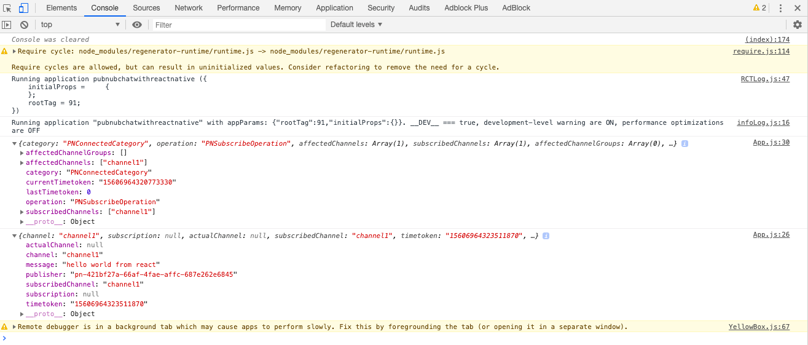The width and height of the screenshot is (808, 345).
Task: Open the Adblock Plus tab
Action: coord(466,8)
